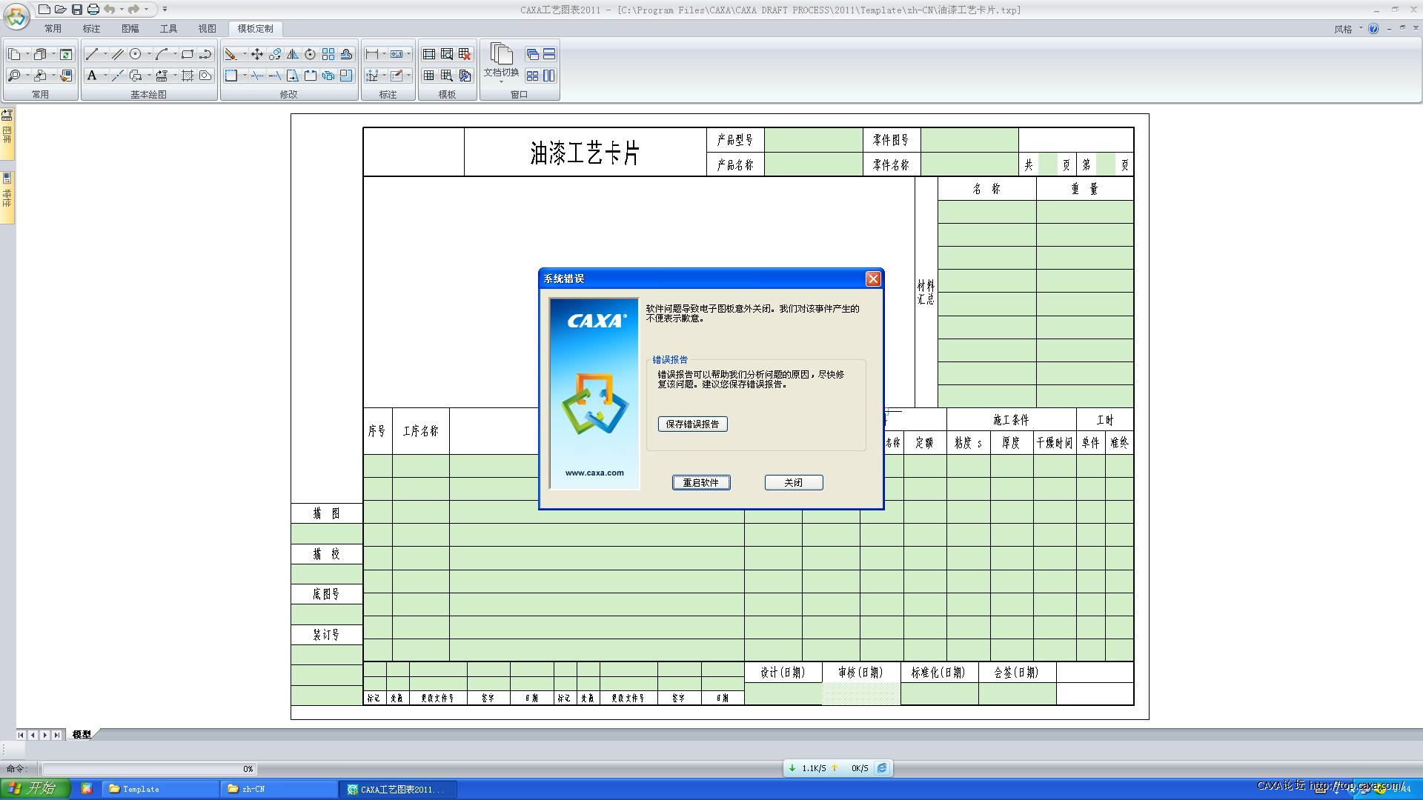Click the Mirror tool icon
Image resolution: width=1423 pixels, height=800 pixels.
293,54
